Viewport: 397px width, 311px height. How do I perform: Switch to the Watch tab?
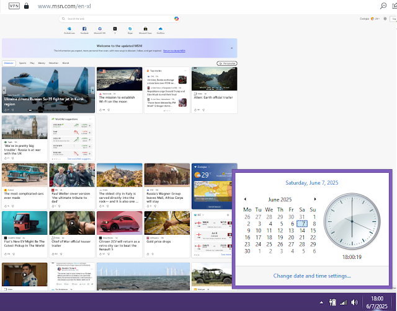point(66,63)
